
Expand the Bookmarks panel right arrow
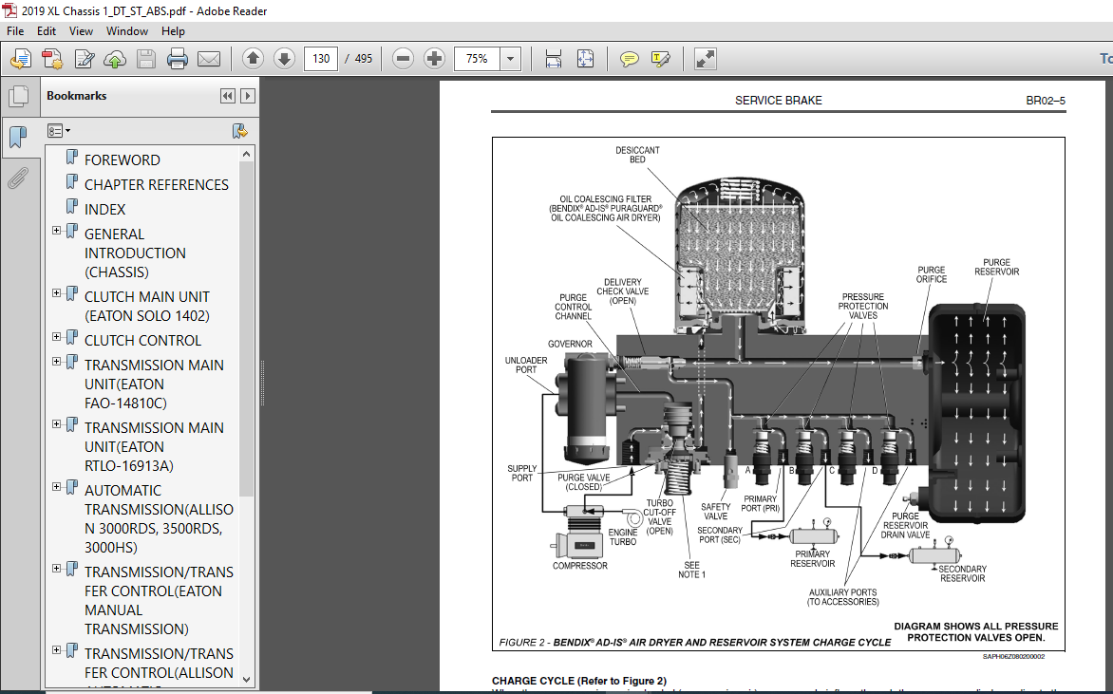click(248, 96)
